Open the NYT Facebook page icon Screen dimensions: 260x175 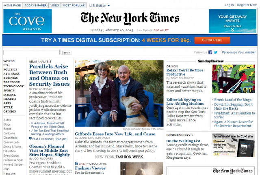210,52
